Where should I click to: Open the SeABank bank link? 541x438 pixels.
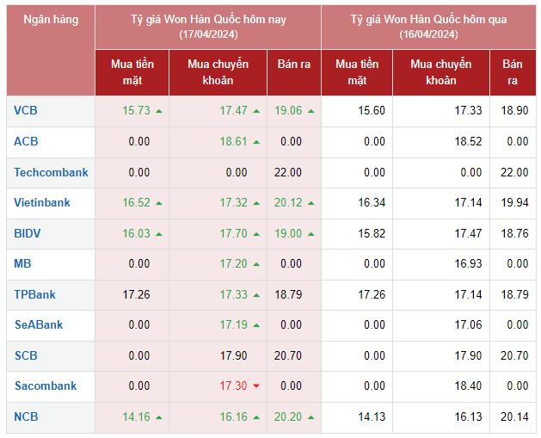[39, 324]
